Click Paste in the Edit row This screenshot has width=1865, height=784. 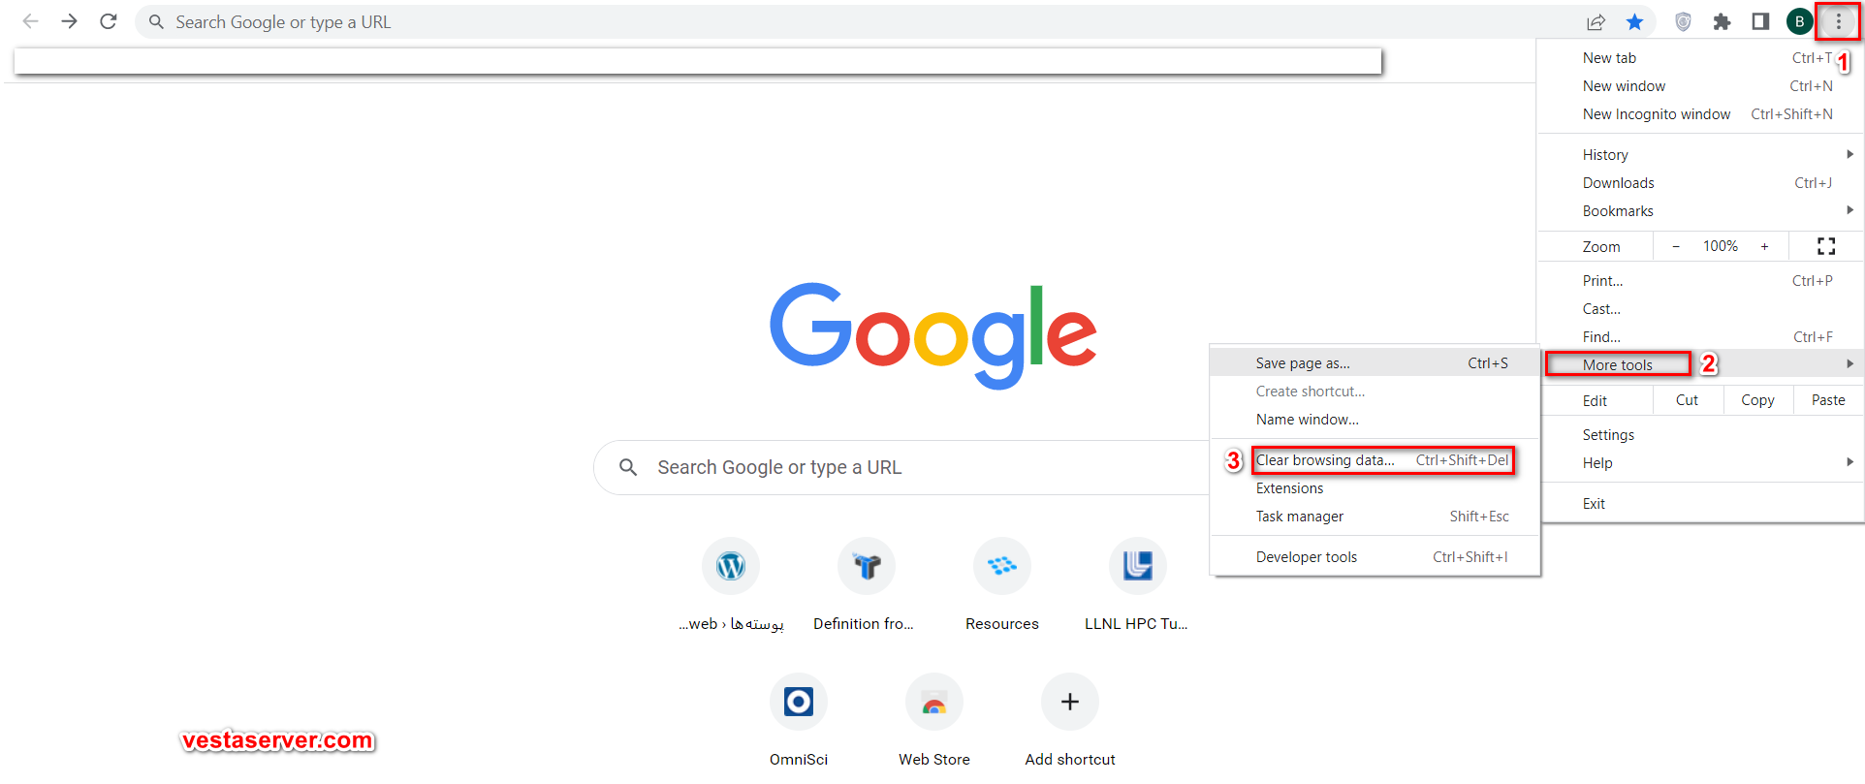click(x=1828, y=400)
